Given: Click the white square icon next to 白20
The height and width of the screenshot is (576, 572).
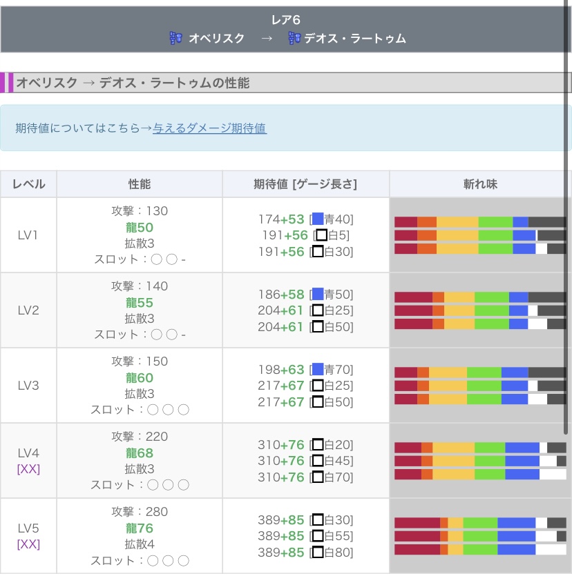Looking at the screenshot, I should pyautogui.click(x=318, y=445).
